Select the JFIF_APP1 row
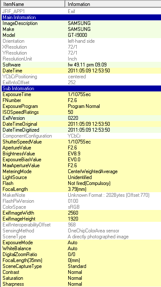 [x=81, y=11]
